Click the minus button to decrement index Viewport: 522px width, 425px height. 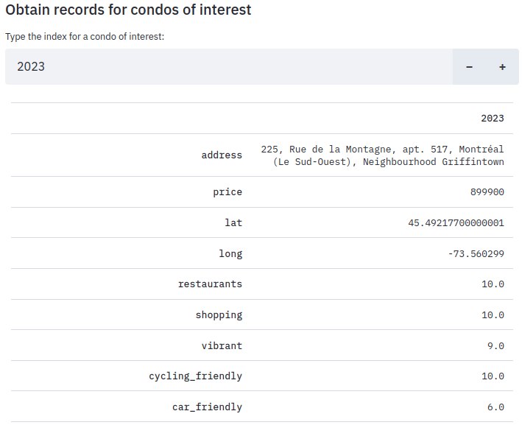[x=469, y=67]
